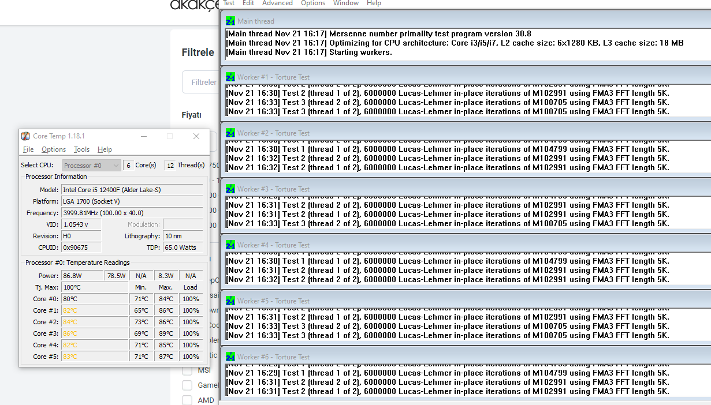Open the File menu in Core Temp
This screenshot has width=711, height=405.
[28, 149]
